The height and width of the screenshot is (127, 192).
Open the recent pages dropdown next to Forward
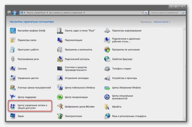click(x=18, y=13)
